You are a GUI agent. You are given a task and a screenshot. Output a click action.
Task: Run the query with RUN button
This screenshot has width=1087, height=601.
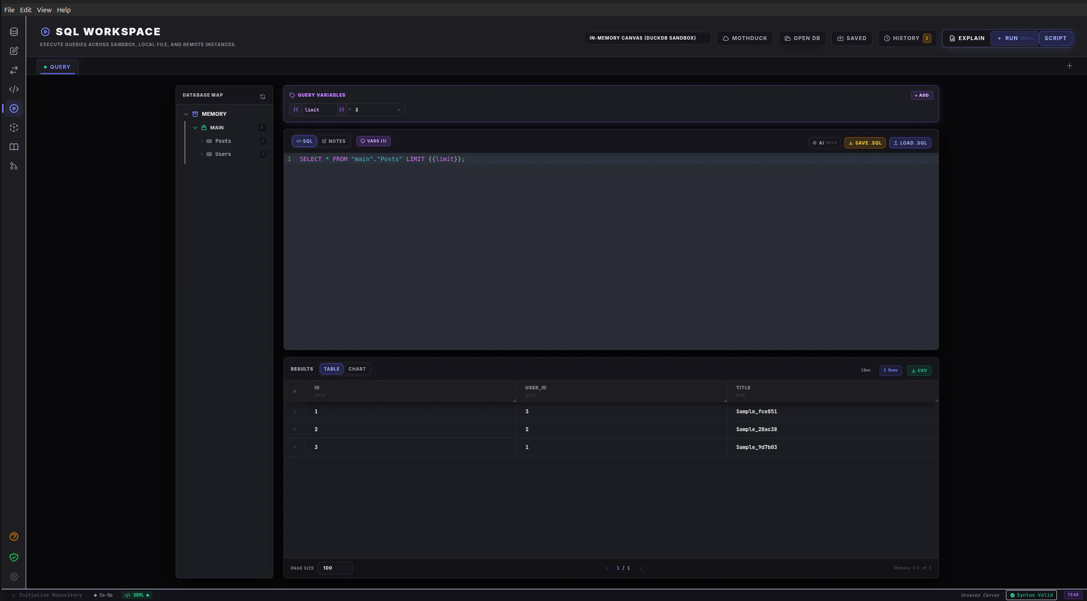coord(1015,38)
